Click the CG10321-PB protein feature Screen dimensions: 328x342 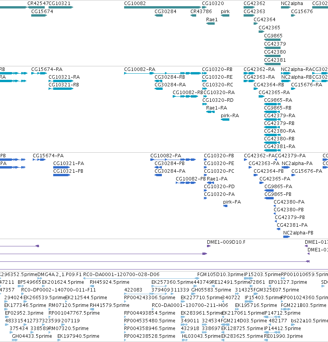click(x=62, y=175)
